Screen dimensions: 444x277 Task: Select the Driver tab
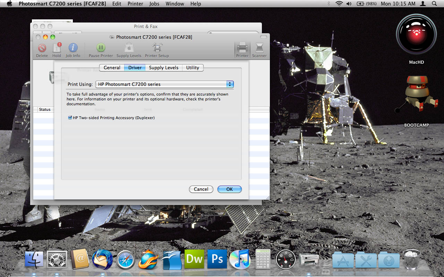pyautogui.click(x=135, y=68)
